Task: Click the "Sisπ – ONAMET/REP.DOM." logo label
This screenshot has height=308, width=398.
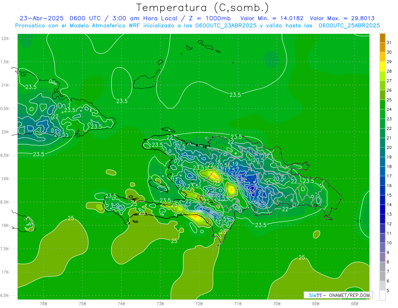Action: click(x=338, y=295)
